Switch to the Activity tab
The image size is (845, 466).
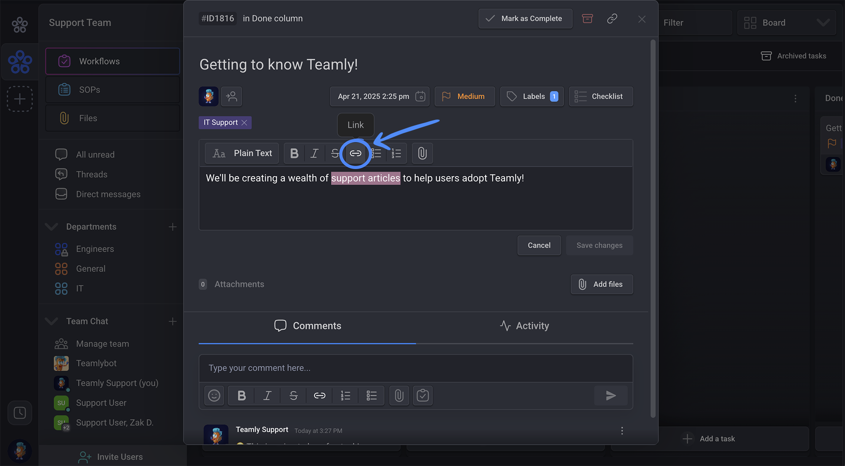click(x=524, y=326)
